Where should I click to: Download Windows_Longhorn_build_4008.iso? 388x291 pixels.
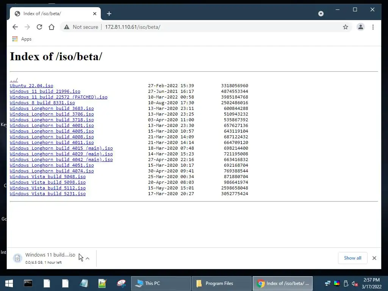click(52, 137)
